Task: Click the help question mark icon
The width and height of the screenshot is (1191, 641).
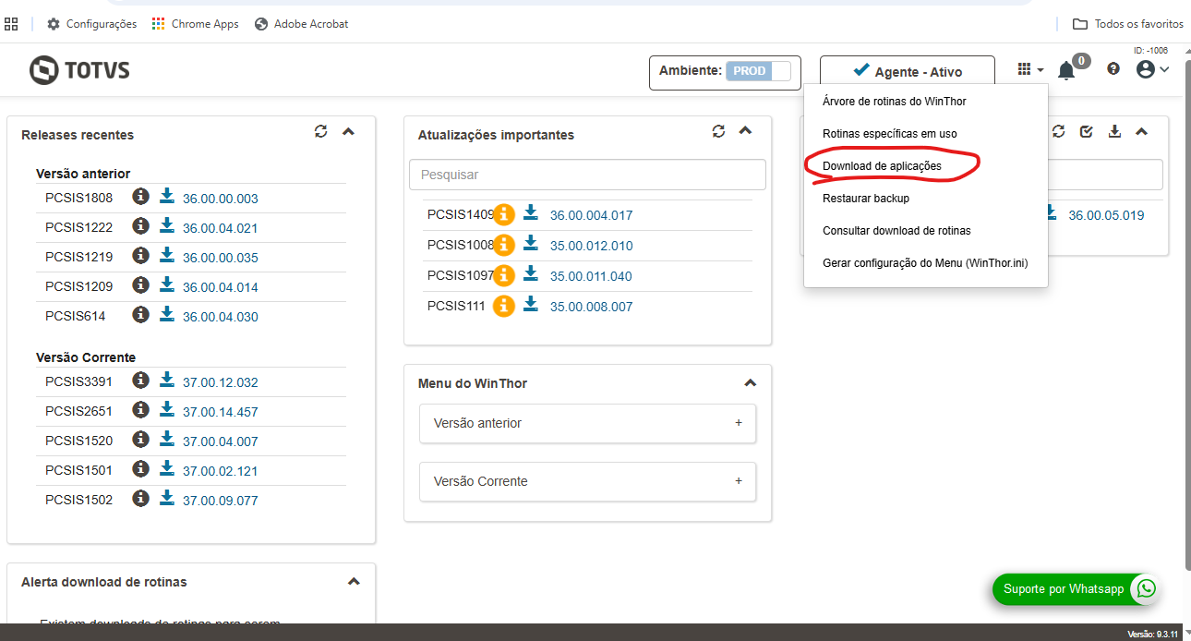Action: tap(1113, 69)
